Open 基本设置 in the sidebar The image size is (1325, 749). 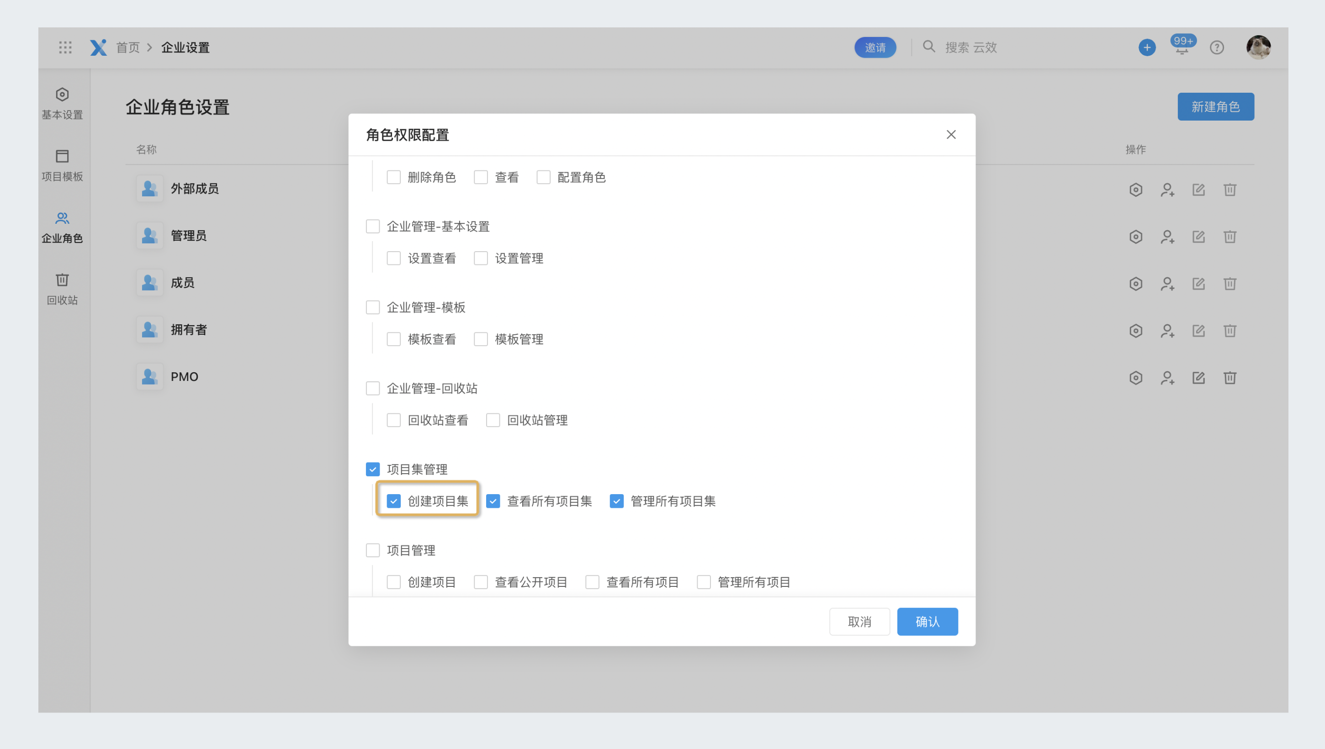coord(62,103)
